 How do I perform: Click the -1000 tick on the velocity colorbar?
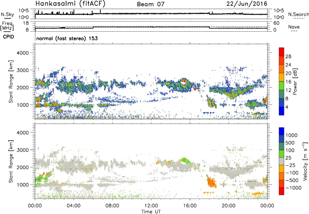point(293,188)
